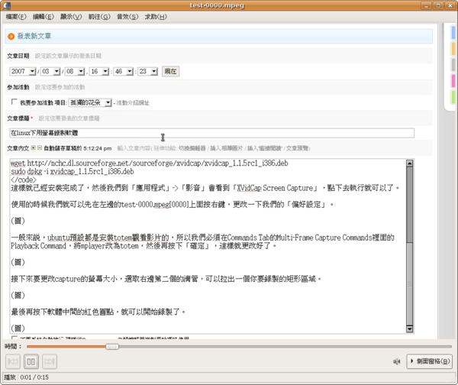Click the orange side tab marker
Image resolution: width=458 pixels, height=385 pixels.
[x=453, y=49]
